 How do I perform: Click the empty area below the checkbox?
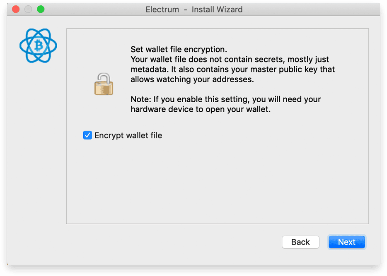click(217, 182)
